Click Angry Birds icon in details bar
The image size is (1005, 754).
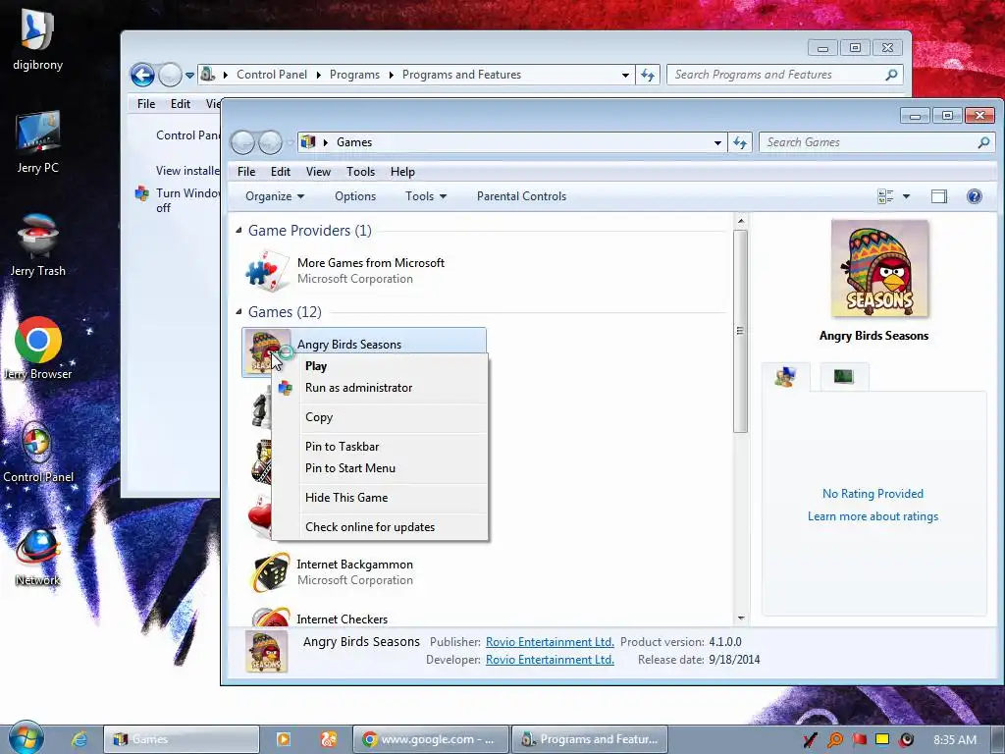[x=266, y=652]
